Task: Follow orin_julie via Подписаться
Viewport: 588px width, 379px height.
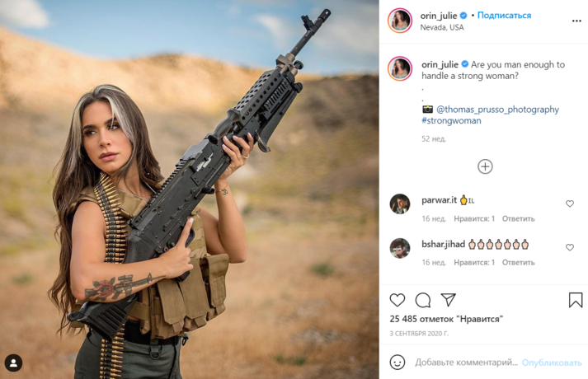Action: click(504, 16)
